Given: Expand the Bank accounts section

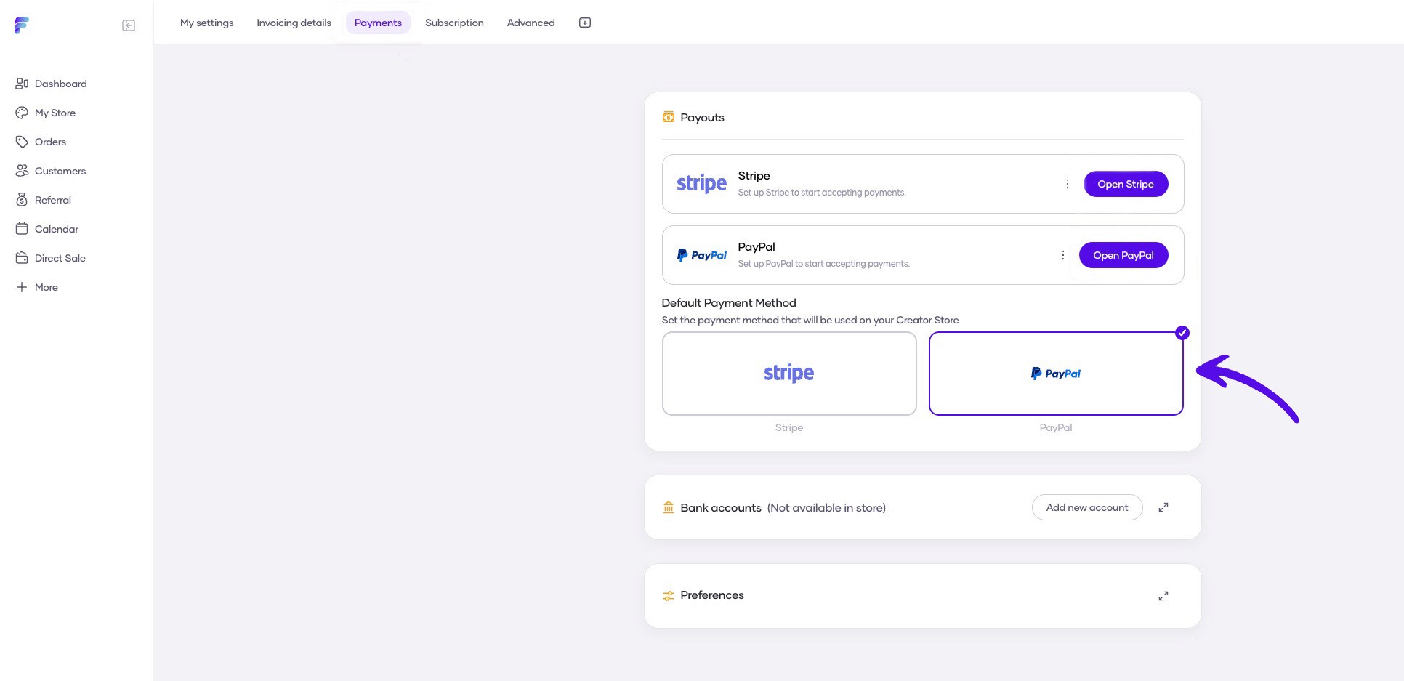Looking at the screenshot, I should point(1163,507).
